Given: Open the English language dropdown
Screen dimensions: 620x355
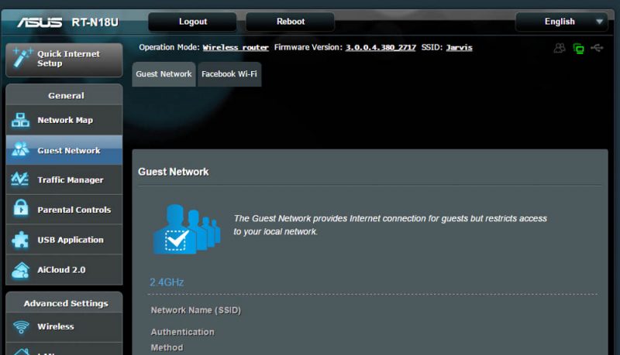Looking at the screenshot, I should 561,22.
